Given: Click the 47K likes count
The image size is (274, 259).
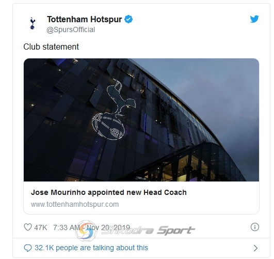Looking at the screenshot, I should [x=41, y=227].
